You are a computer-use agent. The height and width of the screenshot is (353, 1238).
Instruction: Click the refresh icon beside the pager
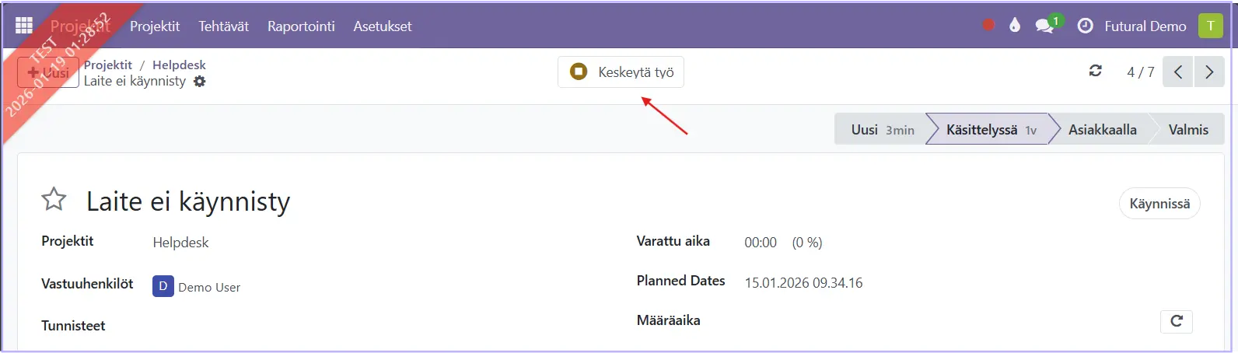click(x=1096, y=72)
